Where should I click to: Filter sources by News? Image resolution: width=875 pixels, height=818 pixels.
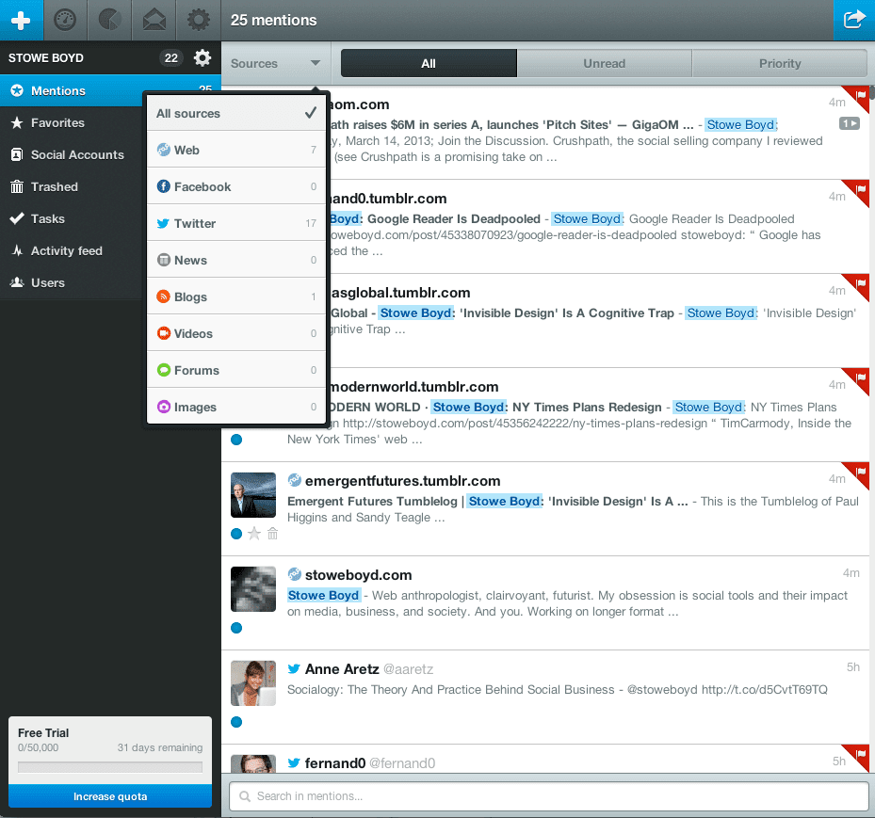(x=236, y=260)
